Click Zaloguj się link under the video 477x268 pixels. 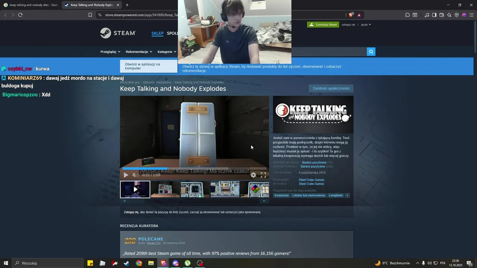131,212
